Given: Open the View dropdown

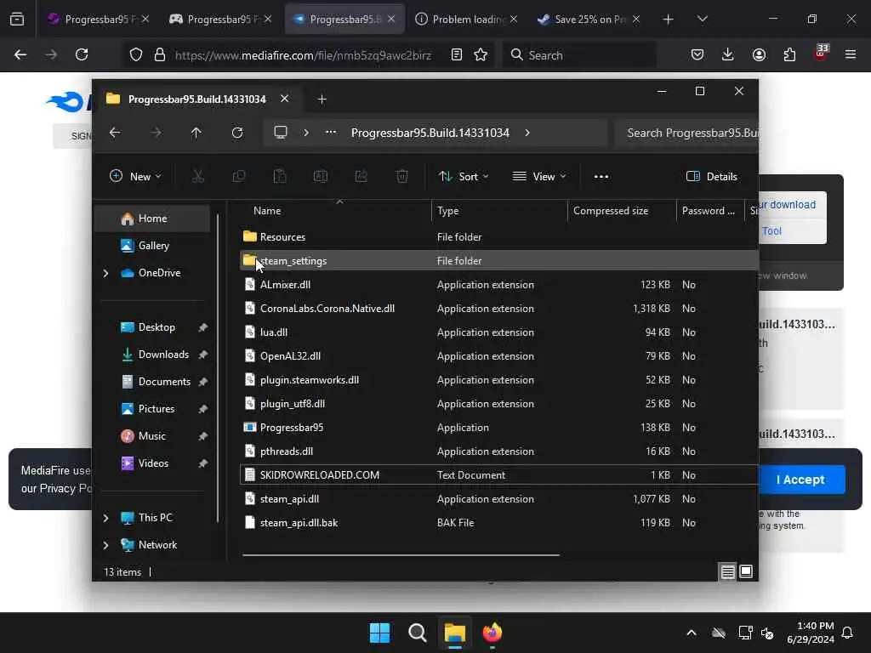Looking at the screenshot, I should 538,177.
